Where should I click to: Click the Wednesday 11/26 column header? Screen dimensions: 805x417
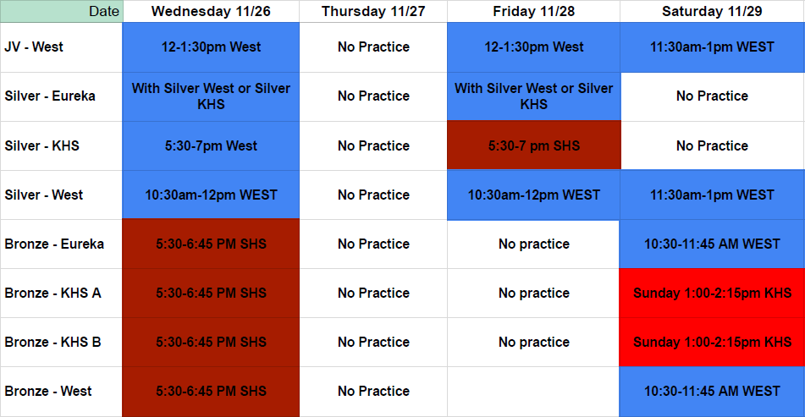(x=211, y=11)
